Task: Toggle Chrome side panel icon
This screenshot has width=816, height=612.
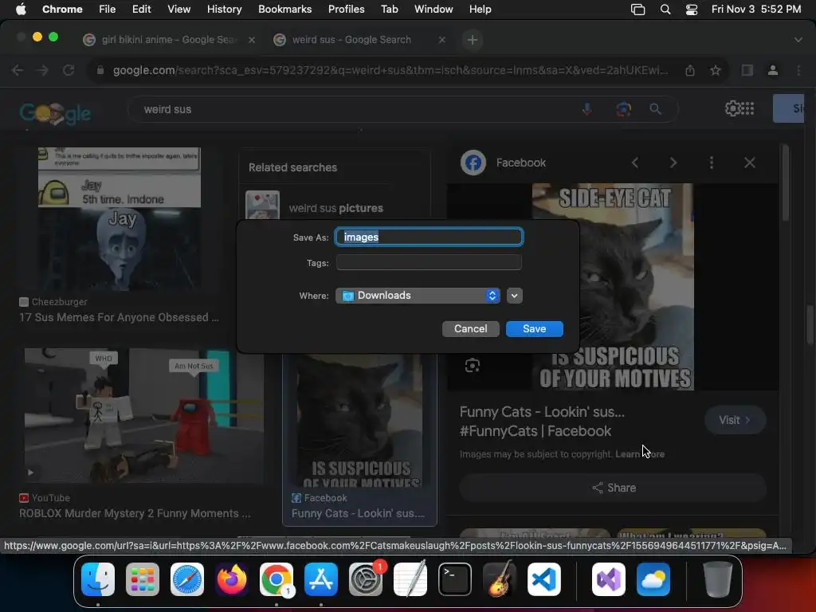Action: pos(747,70)
